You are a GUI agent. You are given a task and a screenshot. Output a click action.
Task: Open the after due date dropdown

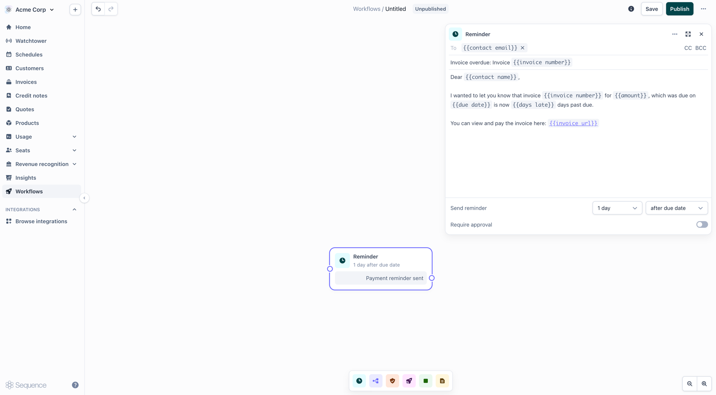[677, 208]
